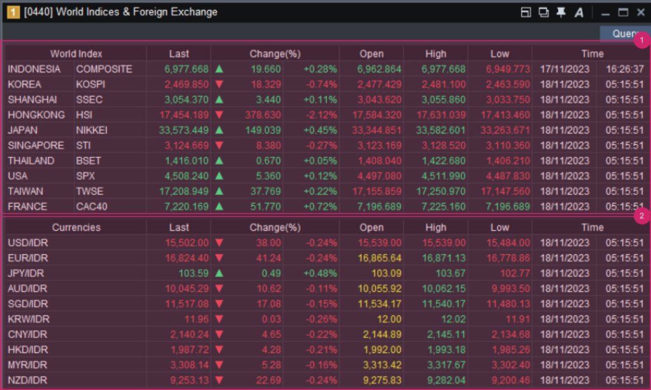Viewport: 651px width, 390px height.
Task: Click the red down arrow beside HSI
Action: (219, 115)
